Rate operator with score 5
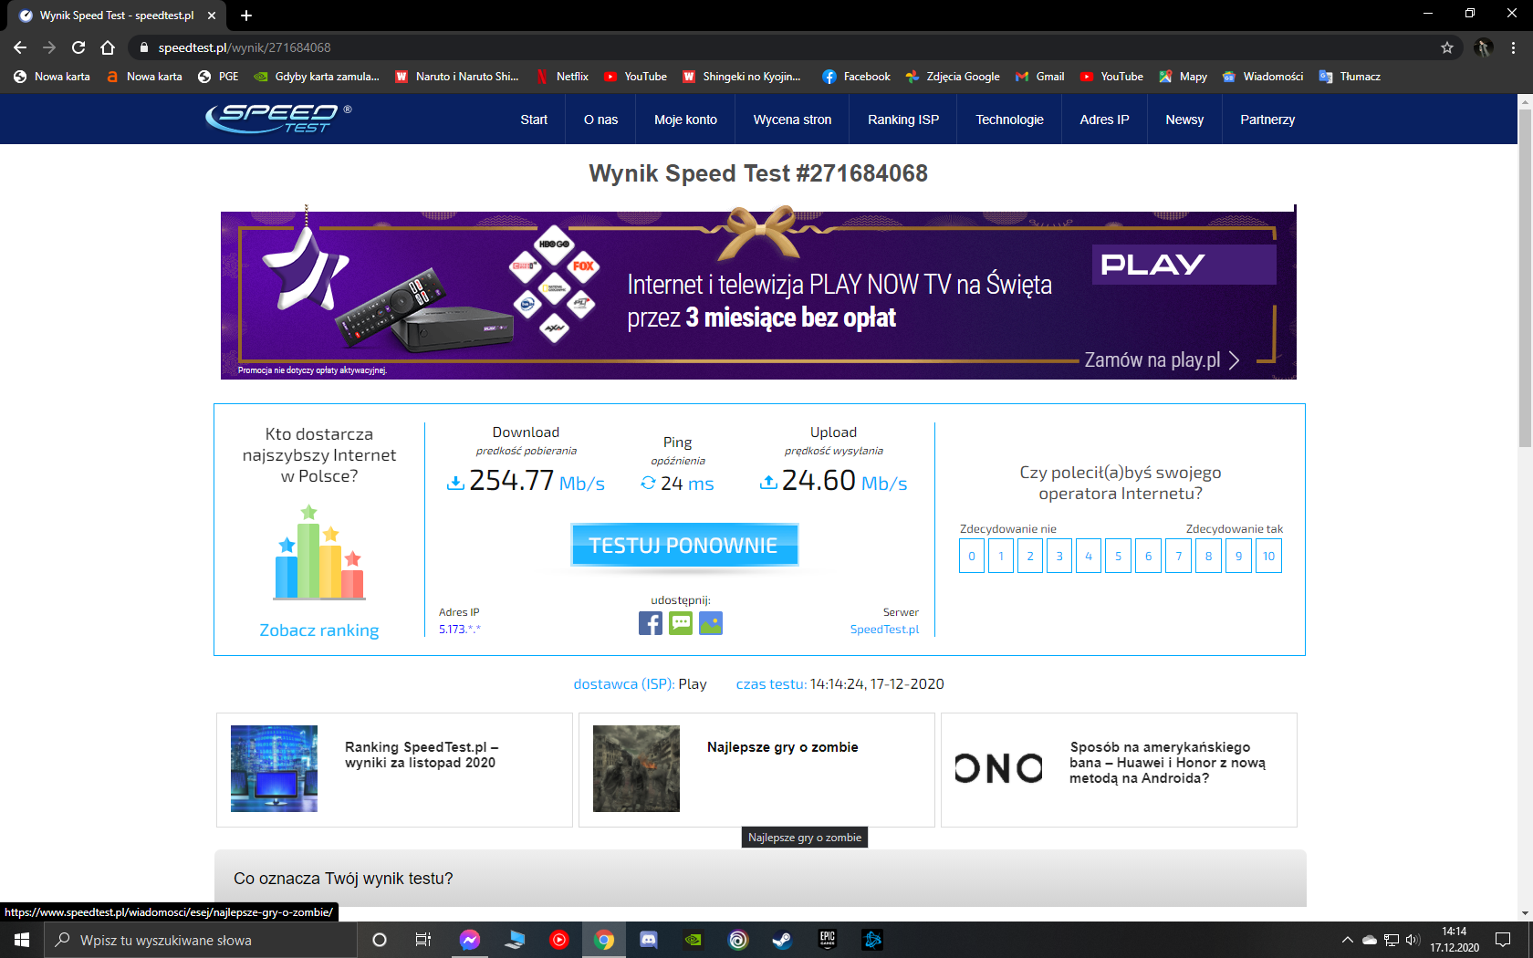Screen dimensions: 1533x958 pos(1118,556)
